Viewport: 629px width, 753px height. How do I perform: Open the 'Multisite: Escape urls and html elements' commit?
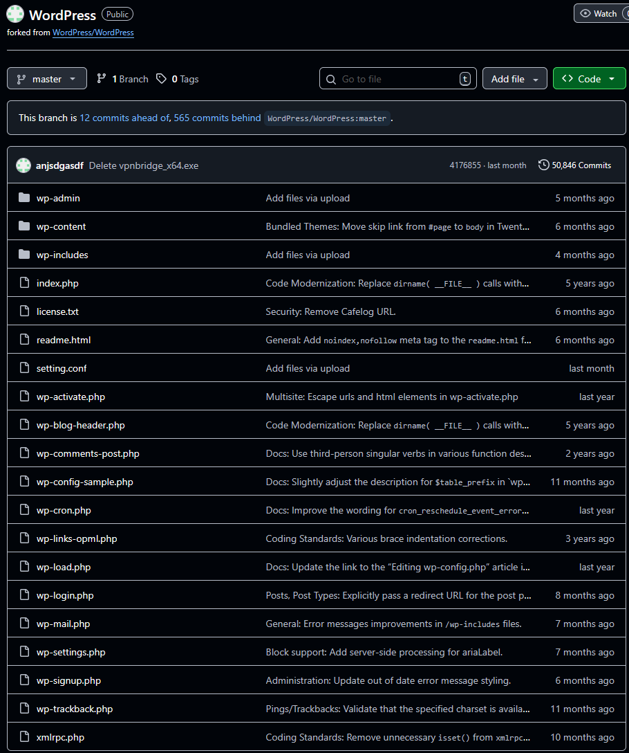pyautogui.click(x=392, y=397)
